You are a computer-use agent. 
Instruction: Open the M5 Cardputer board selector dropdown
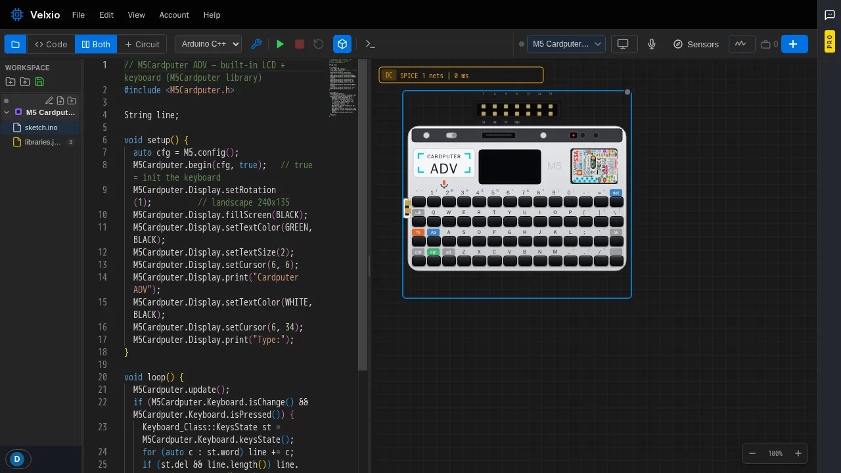[x=566, y=44]
